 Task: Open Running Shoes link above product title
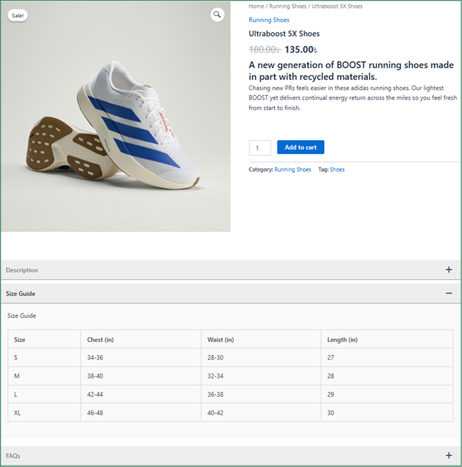click(269, 20)
